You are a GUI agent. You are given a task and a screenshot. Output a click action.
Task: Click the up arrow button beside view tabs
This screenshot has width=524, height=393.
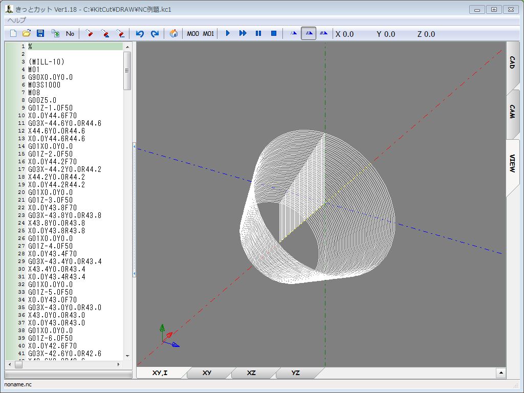coord(500,373)
